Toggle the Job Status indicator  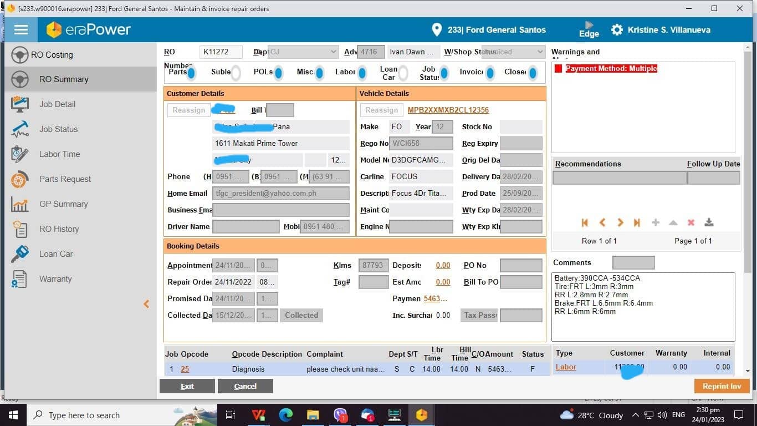coord(445,73)
